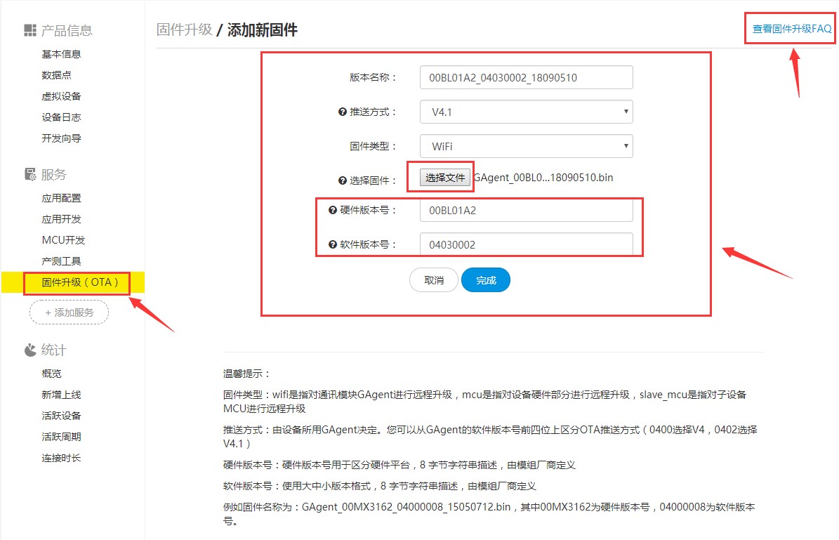Select MCU开发 in the sidebar
This screenshot has width=839, height=540.
[63, 240]
